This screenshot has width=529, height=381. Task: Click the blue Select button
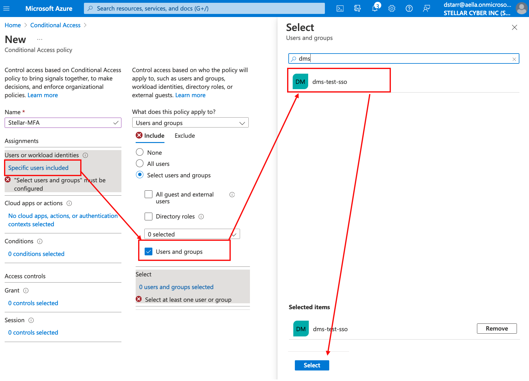pos(312,365)
